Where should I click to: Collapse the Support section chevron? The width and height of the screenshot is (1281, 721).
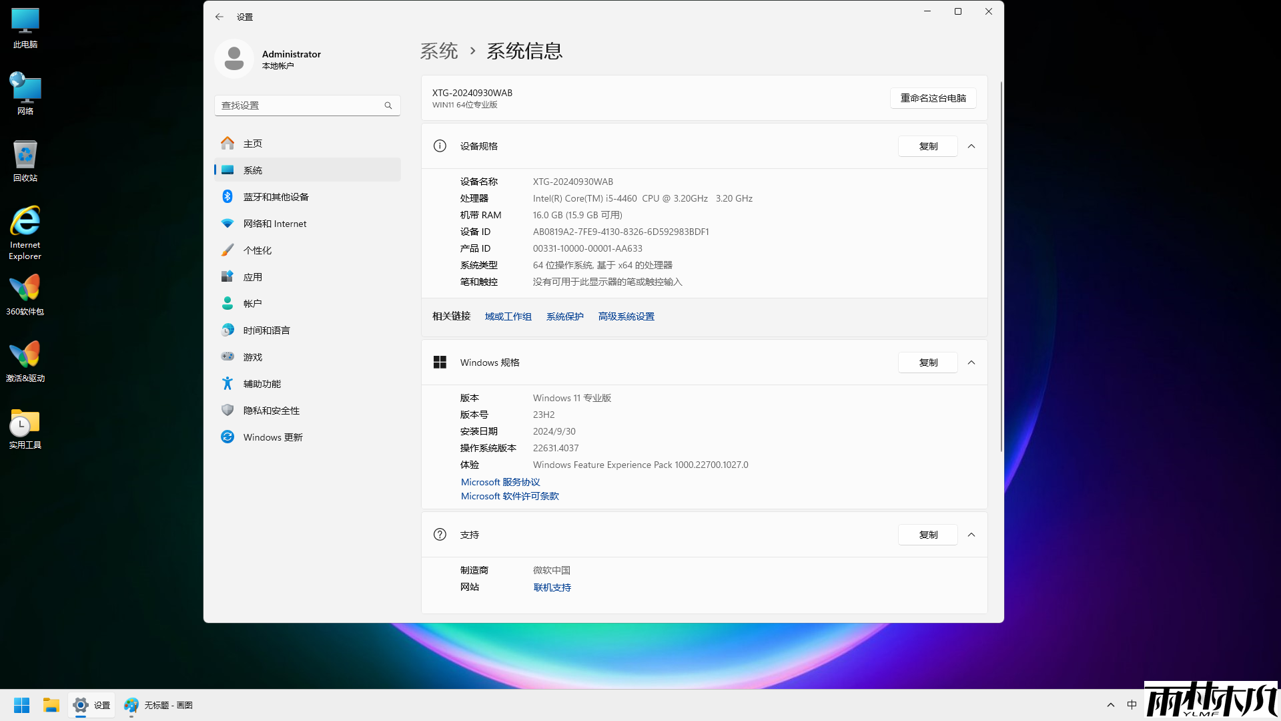(971, 535)
